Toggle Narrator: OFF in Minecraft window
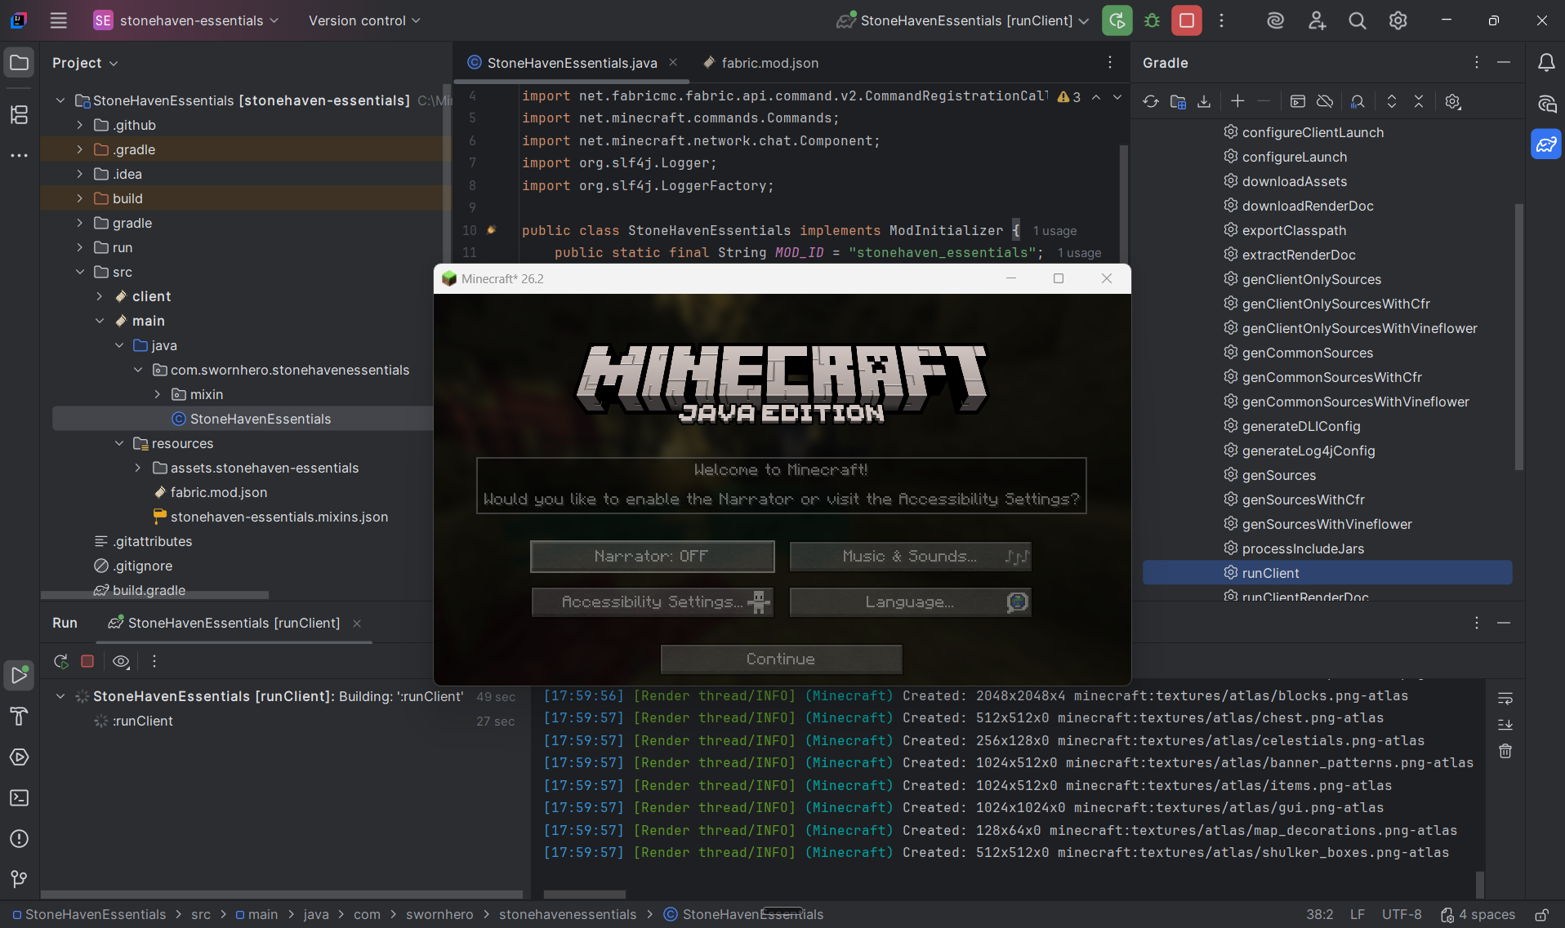Screen dimensions: 1565x928 (x=652, y=556)
